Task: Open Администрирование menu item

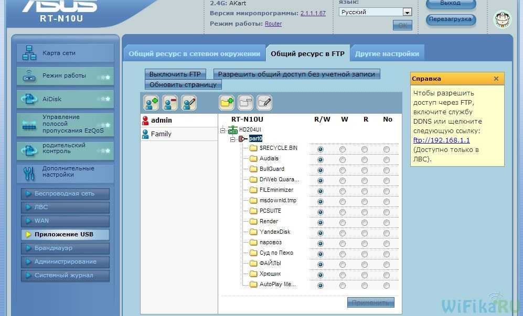Action: pos(66,262)
